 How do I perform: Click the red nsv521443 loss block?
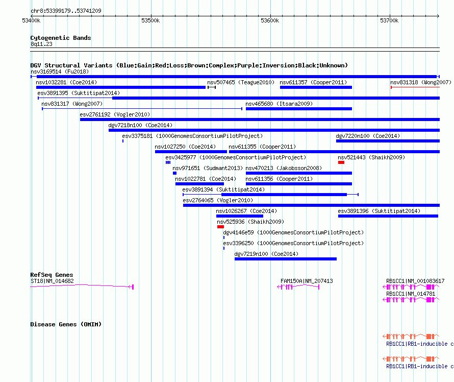point(341,162)
